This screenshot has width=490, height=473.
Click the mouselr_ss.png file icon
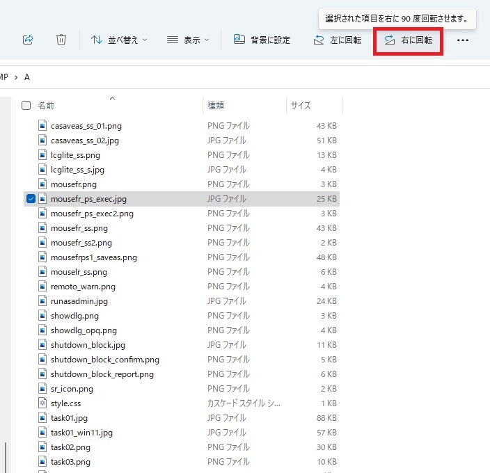pyautogui.click(x=42, y=272)
